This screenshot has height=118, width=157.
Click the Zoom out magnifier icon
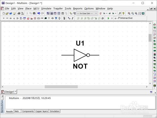click(133, 13)
